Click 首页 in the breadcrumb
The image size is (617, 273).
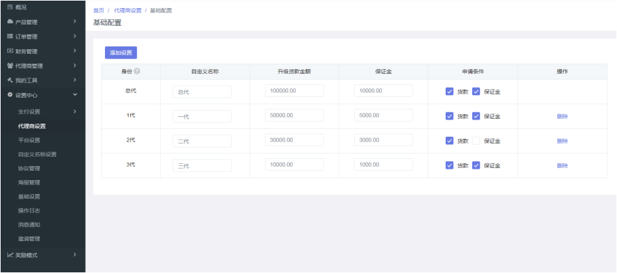[98, 11]
